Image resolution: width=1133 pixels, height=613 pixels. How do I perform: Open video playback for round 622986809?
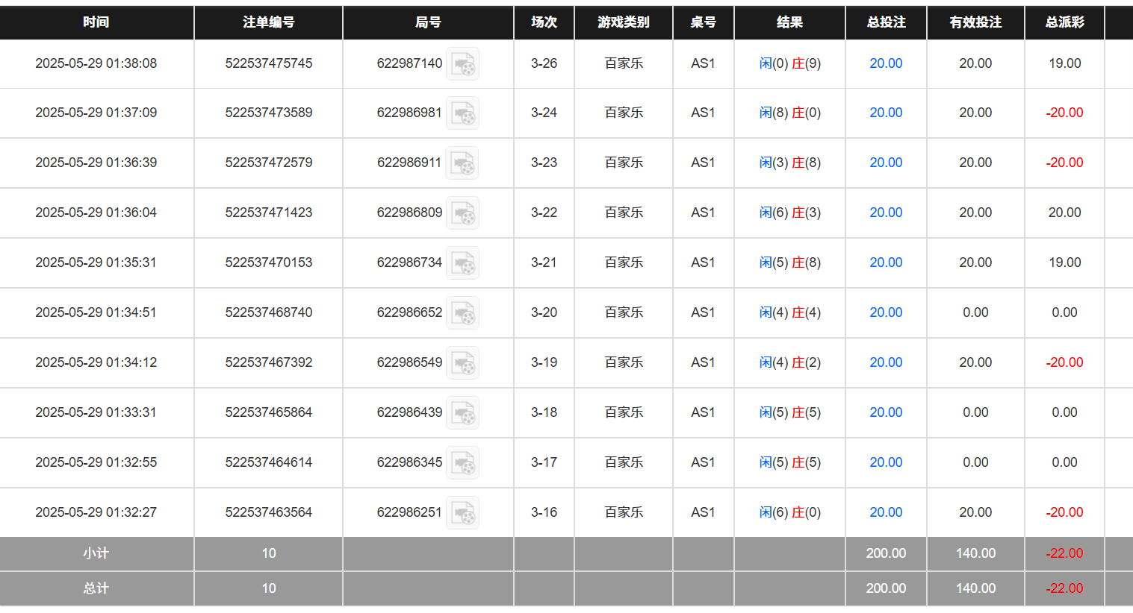[x=463, y=213]
